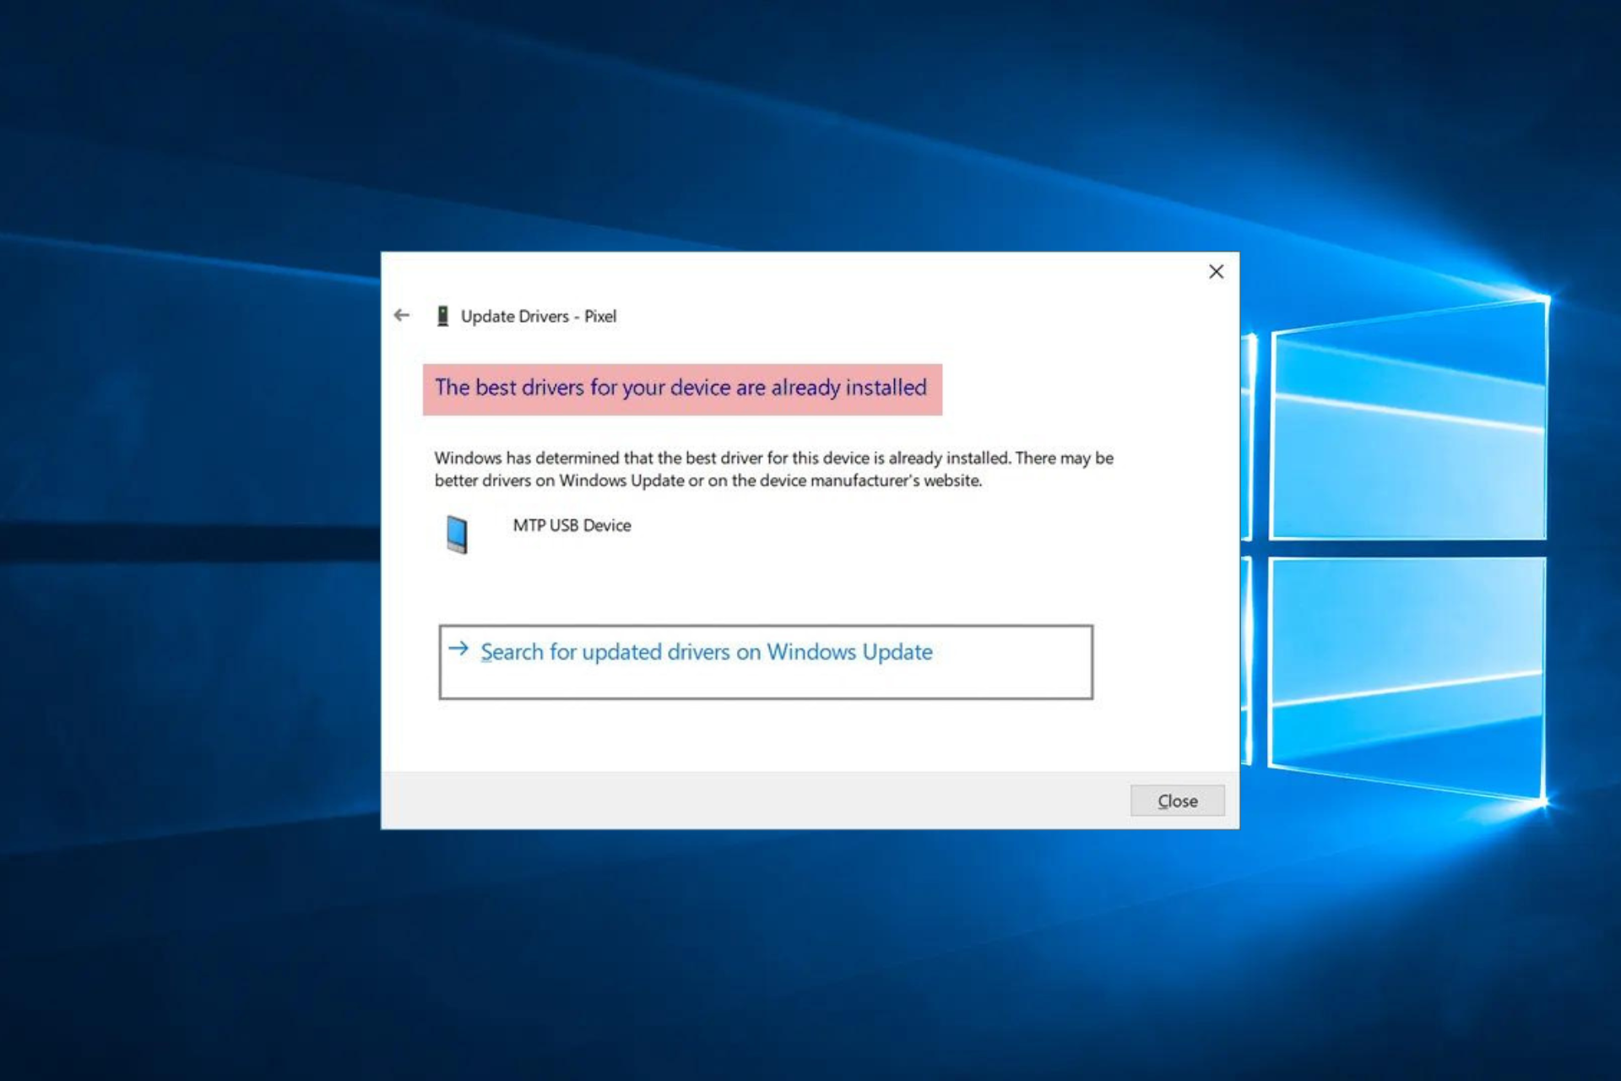Click the Close button

pos(1177,801)
